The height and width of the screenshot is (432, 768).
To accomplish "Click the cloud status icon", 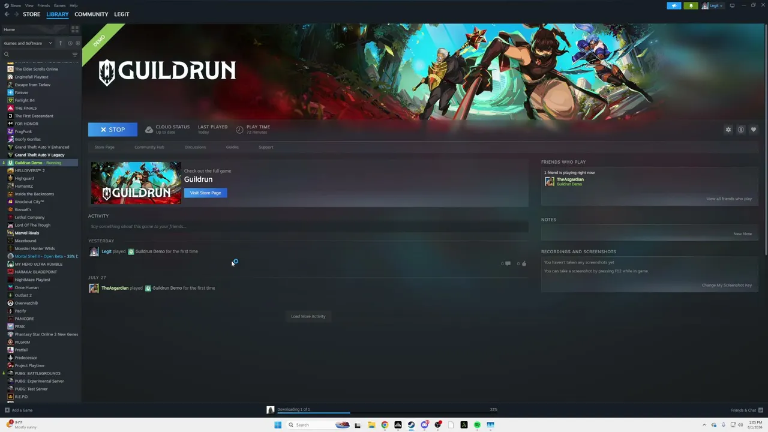I will coord(149,130).
